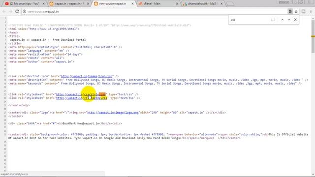The height and width of the screenshot is (177, 315).
Task: Click the extension icon next to bookmark star
Action: click(303, 11)
